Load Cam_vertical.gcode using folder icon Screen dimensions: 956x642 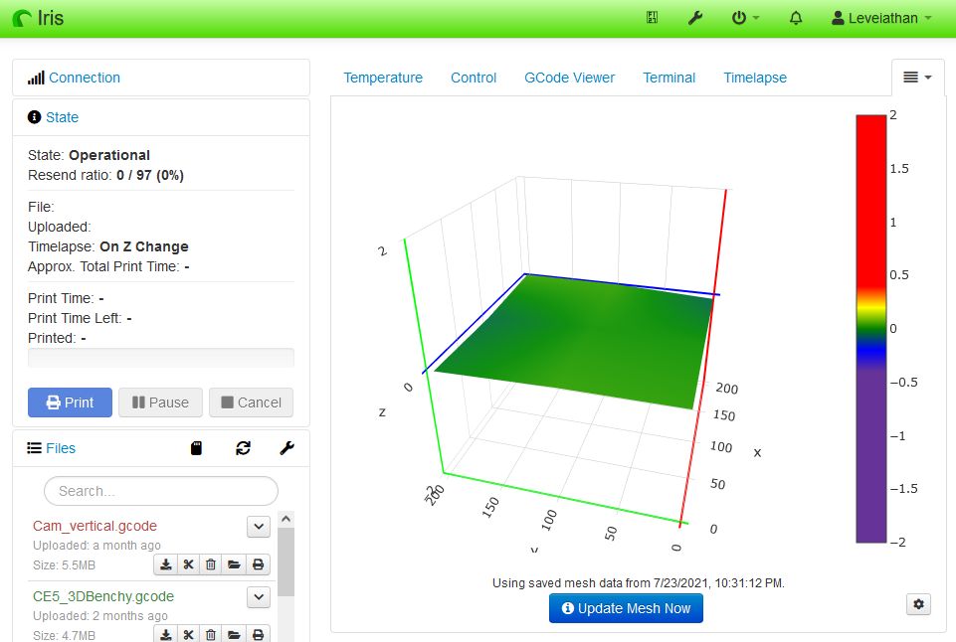tap(234, 564)
